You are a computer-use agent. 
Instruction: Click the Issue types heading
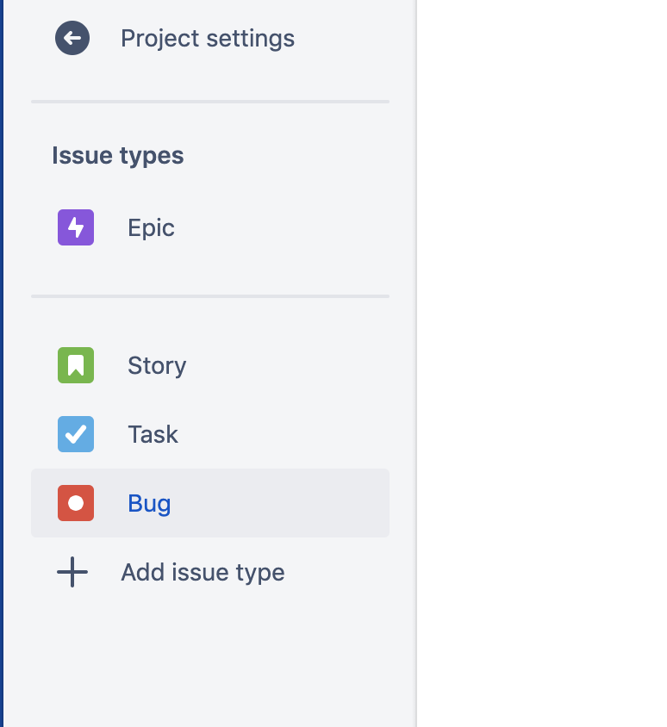pos(117,155)
